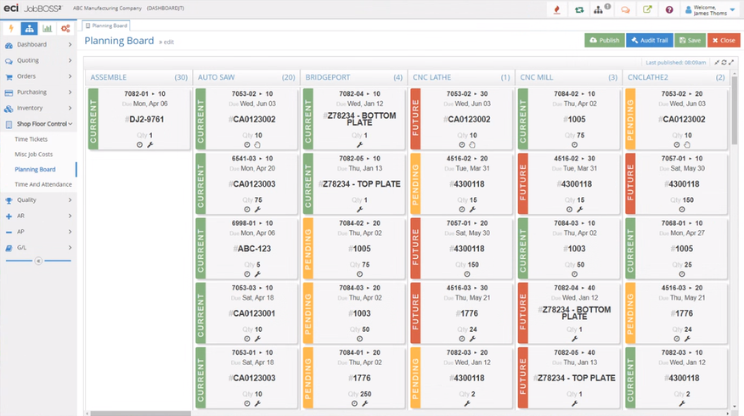Open Time And Attendance menu item
744x416 pixels.
coord(43,184)
